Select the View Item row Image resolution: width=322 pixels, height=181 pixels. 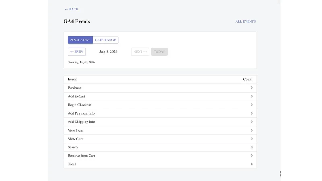[160, 130]
